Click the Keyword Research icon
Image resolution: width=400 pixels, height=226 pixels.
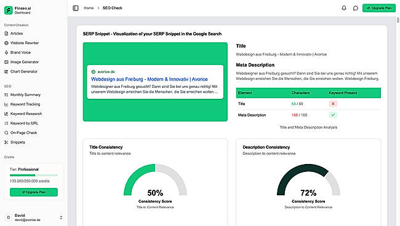click(6, 114)
